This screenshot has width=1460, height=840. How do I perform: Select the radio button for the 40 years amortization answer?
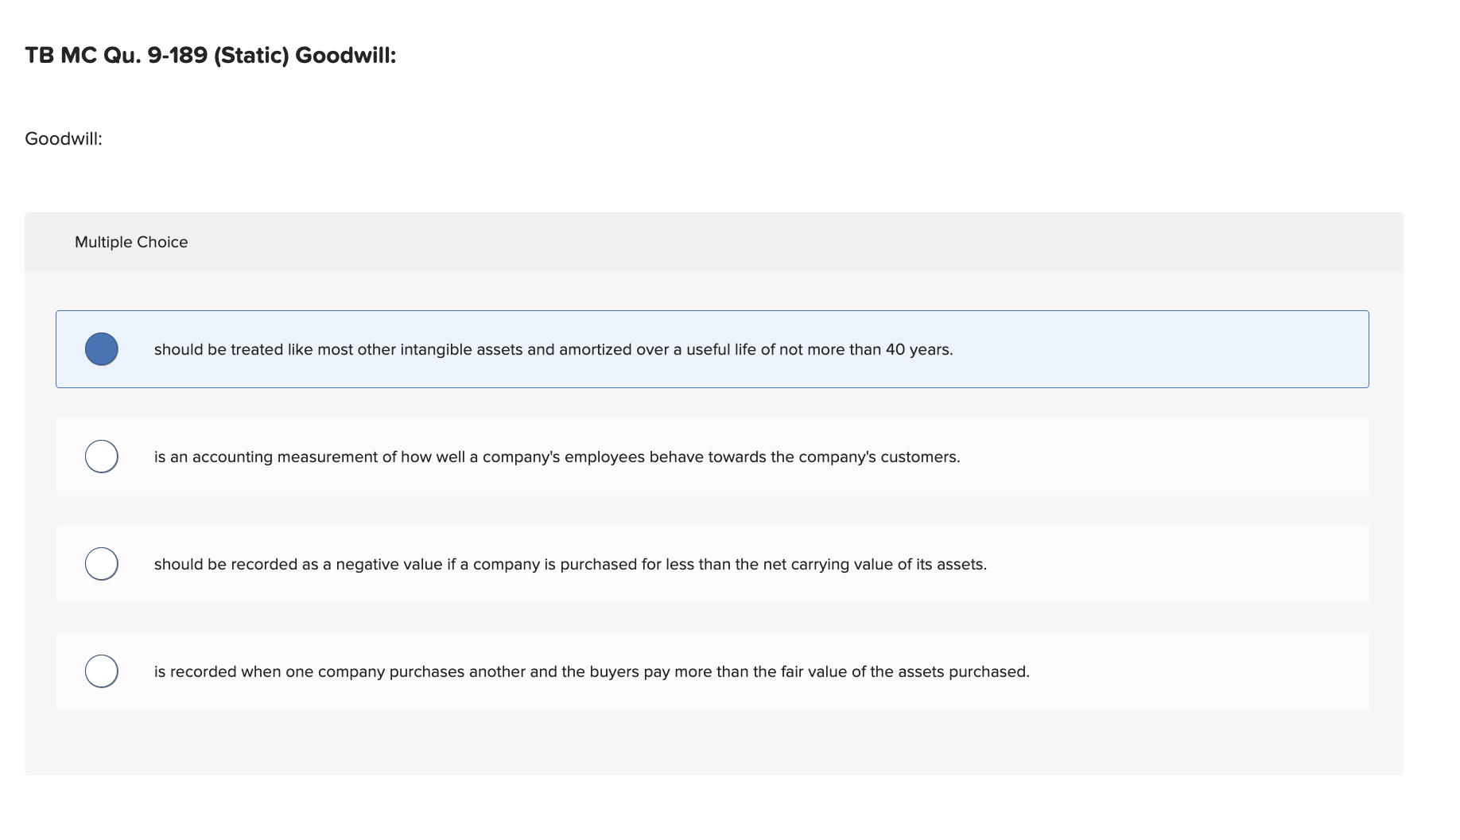pyautogui.click(x=102, y=349)
